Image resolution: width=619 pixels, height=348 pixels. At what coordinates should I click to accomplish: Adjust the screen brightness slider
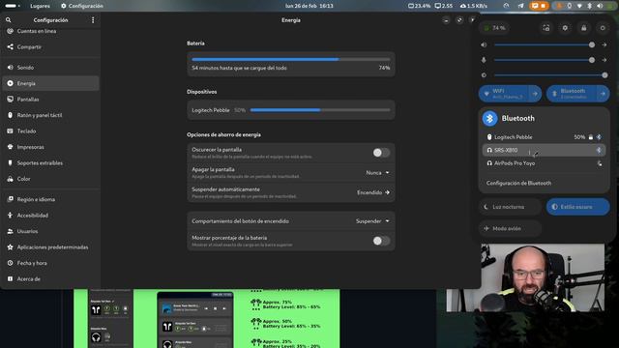(550, 75)
